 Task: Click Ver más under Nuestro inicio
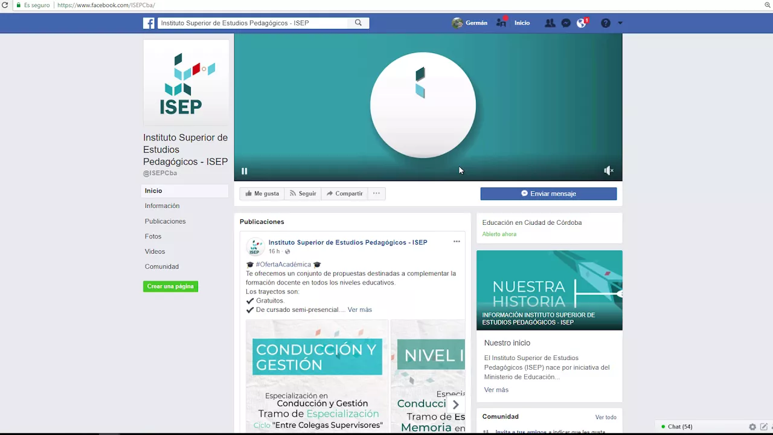tap(496, 390)
